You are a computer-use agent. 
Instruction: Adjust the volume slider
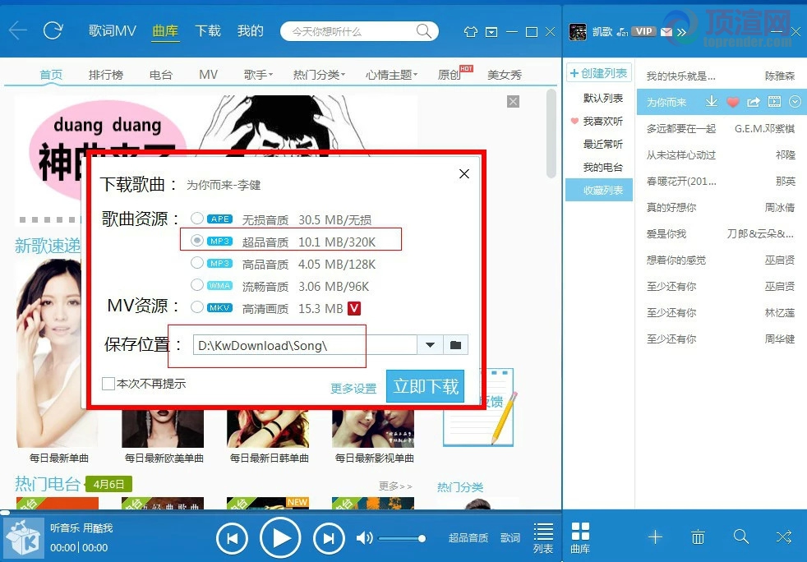coord(401,538)
